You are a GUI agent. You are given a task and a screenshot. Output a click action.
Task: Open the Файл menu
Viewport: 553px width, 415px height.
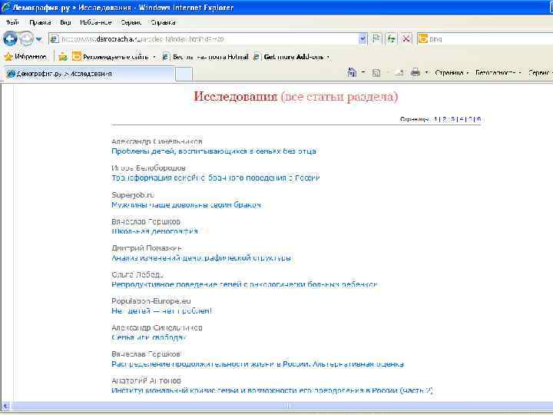pos(13,22)
